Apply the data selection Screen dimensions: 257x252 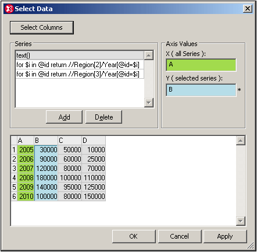pyautogui.click(x=225, y=236)
